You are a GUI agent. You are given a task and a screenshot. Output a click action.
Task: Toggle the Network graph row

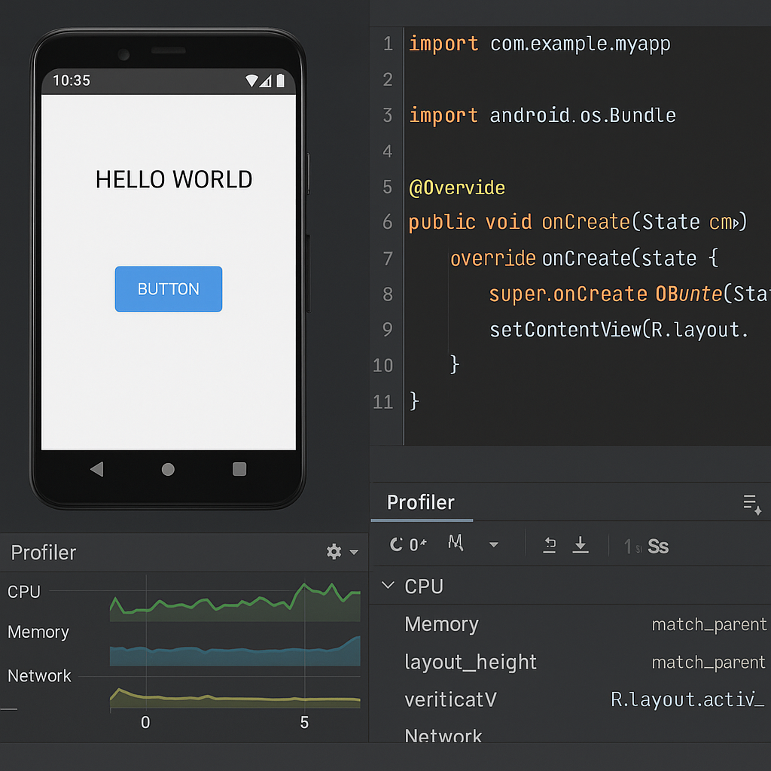pyautogui.click(x=39, y=675)
